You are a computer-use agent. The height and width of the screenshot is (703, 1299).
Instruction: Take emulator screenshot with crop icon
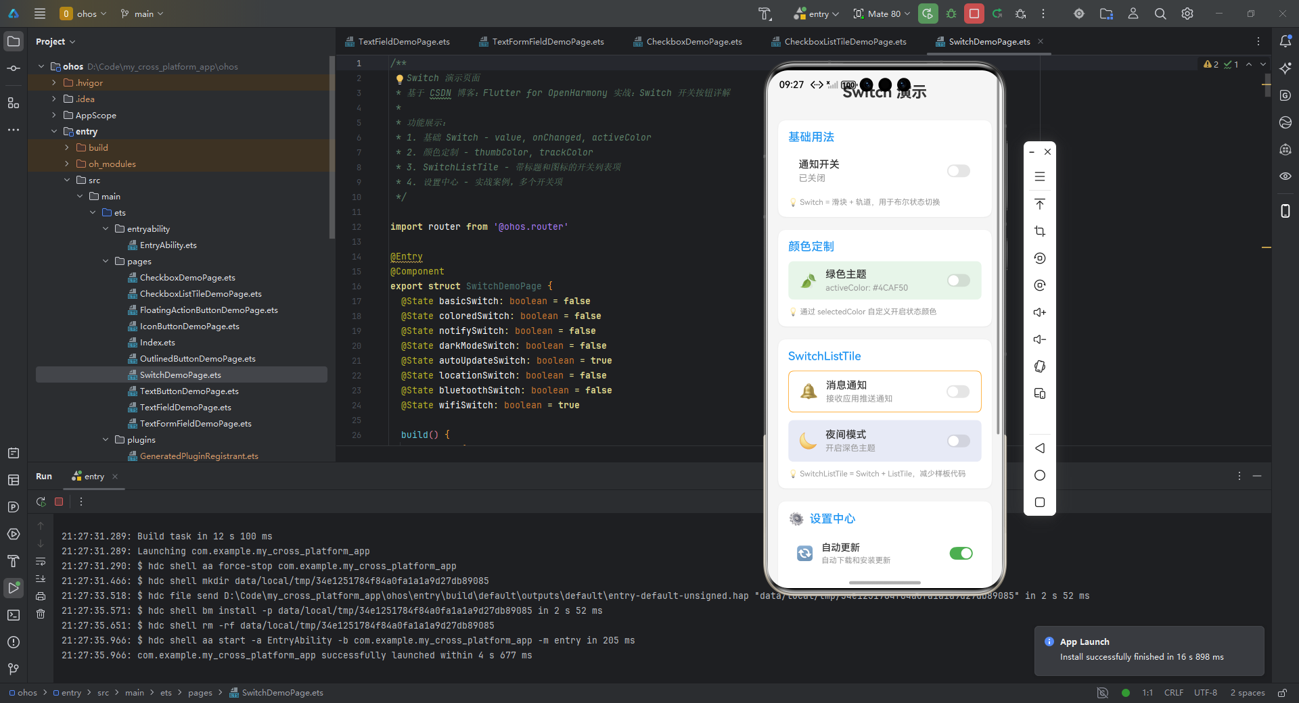click(1040, 231)
